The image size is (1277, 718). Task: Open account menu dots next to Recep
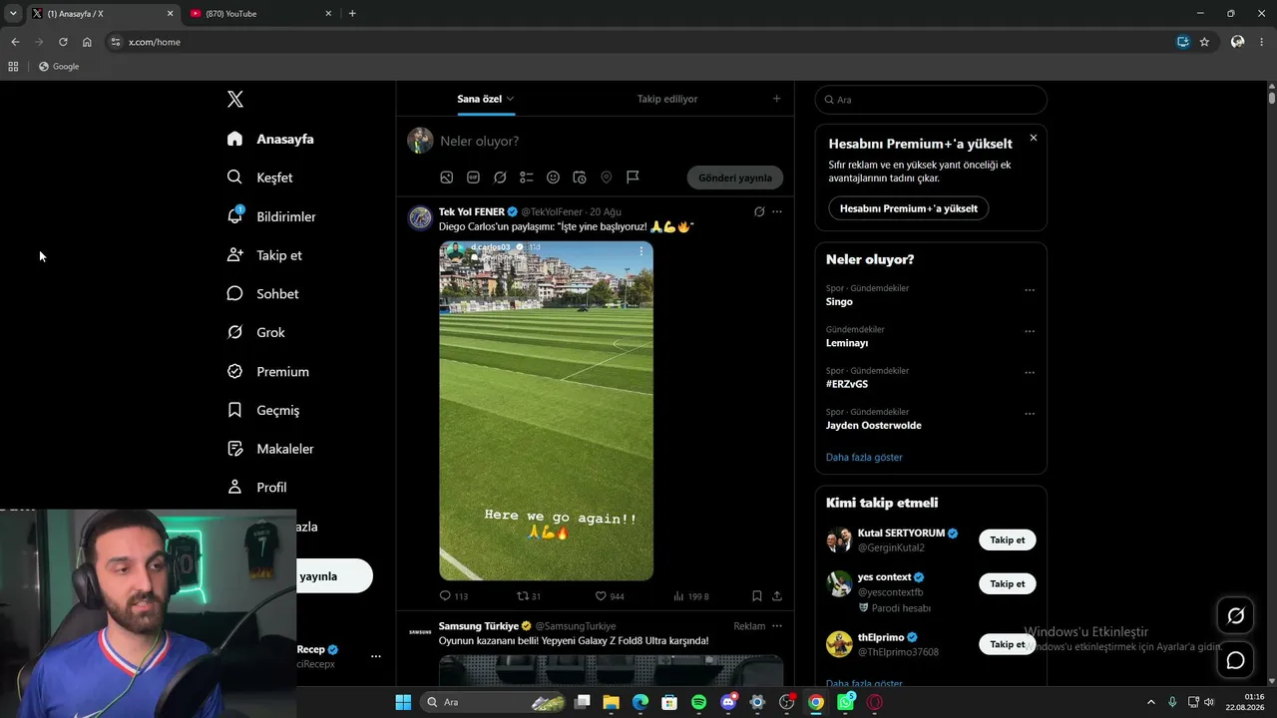click(x=376, y=656)
